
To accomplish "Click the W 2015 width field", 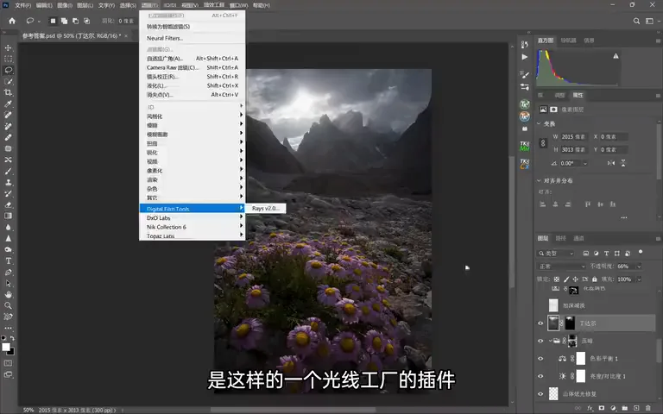I will point(573,137).
